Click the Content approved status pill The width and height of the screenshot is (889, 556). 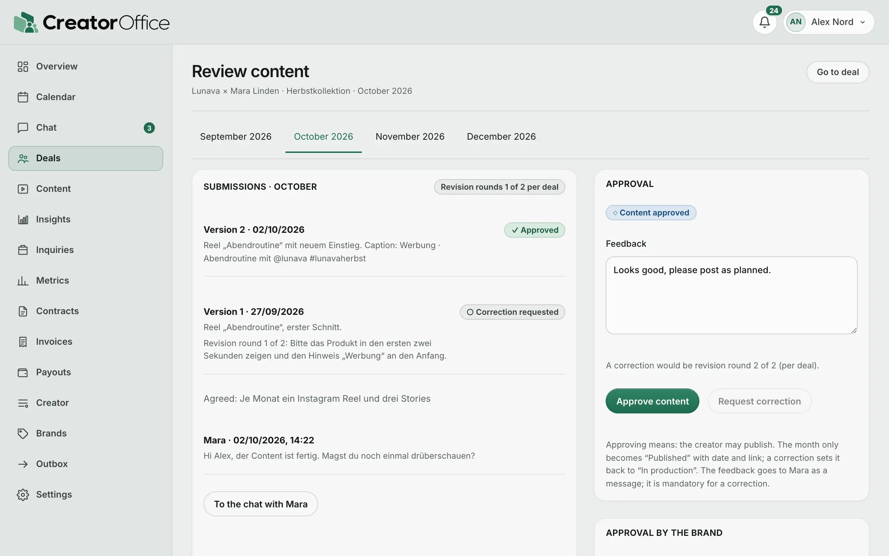pyautogui.click(x=650, y=213)
